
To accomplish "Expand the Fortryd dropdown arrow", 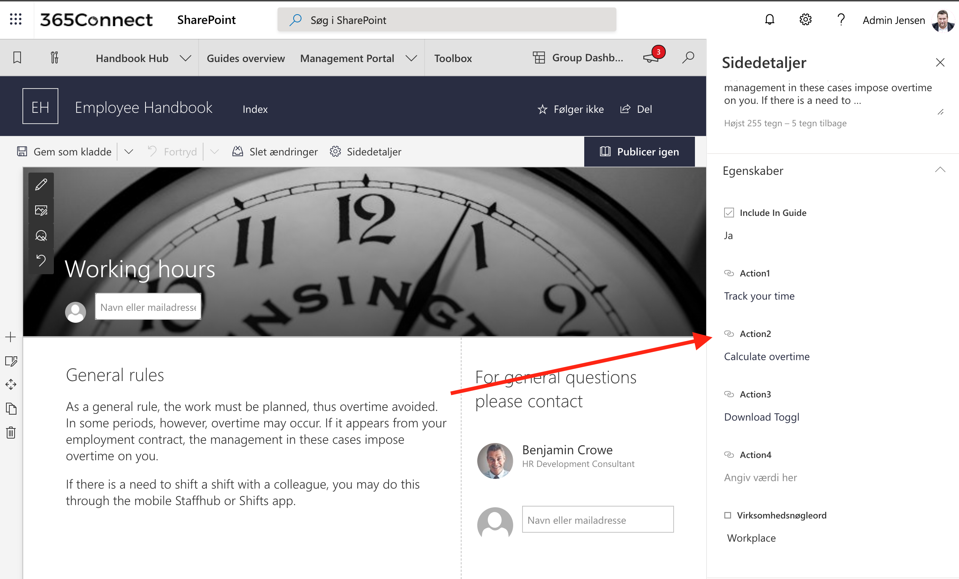I will coord(214,152).
